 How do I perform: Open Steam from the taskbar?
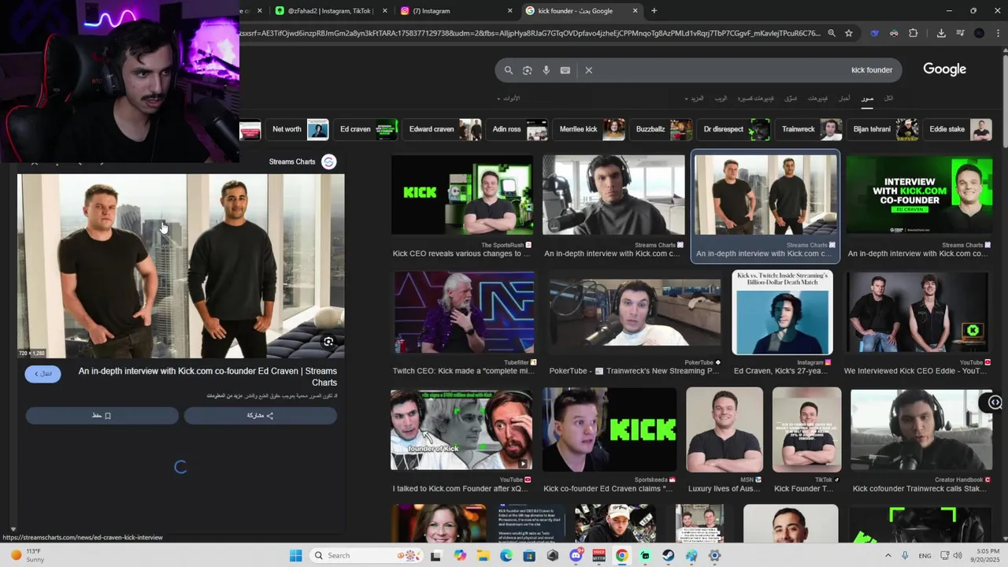pyautogui.click(x=669, y=555)
